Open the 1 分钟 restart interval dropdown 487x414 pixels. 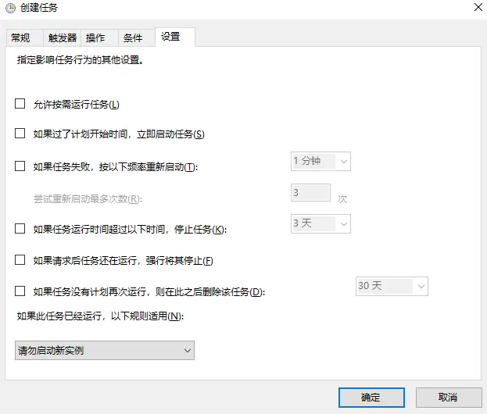pos(320,162)
